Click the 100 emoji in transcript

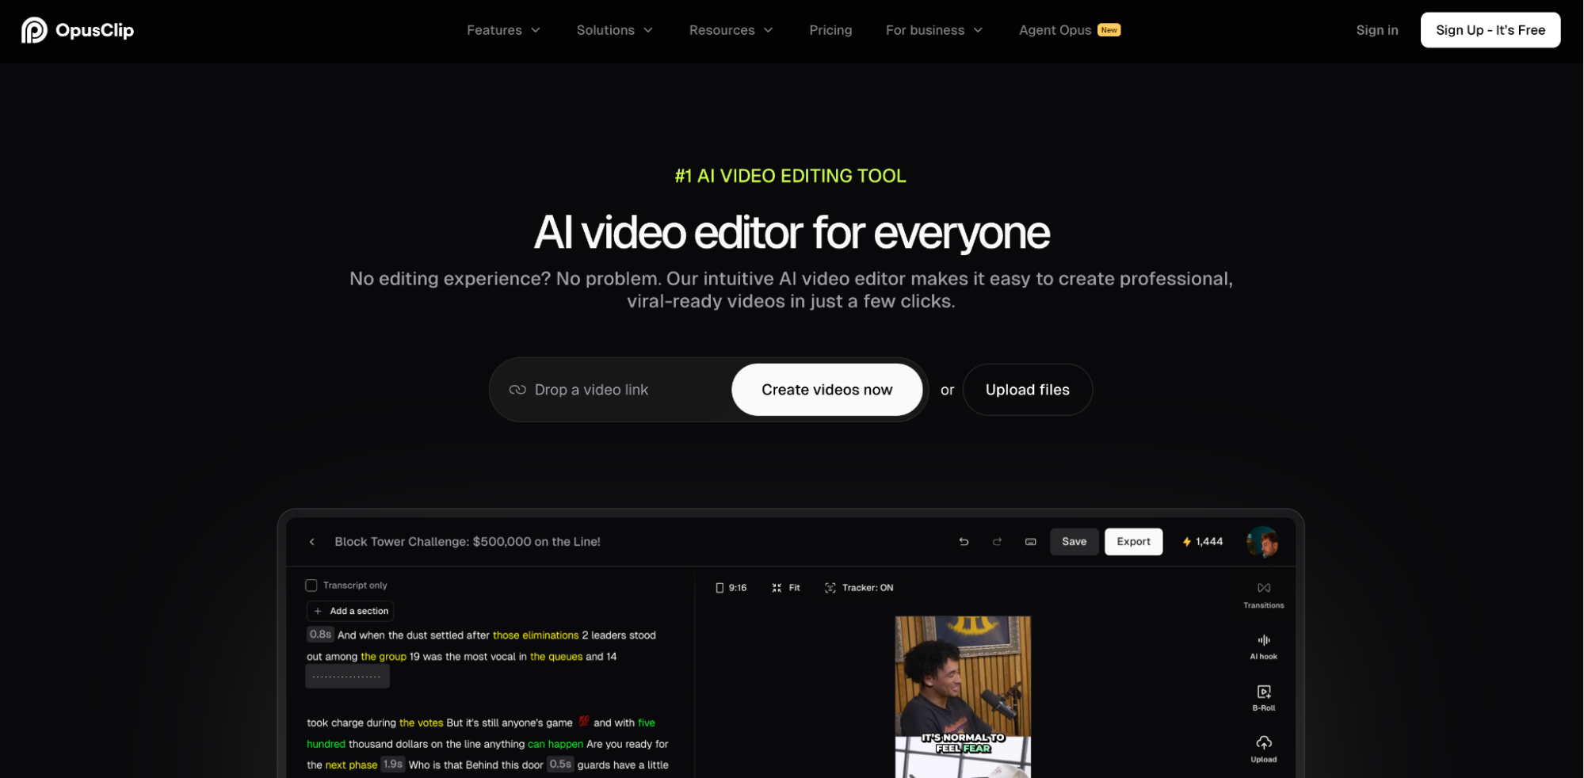tap(583, 722)
